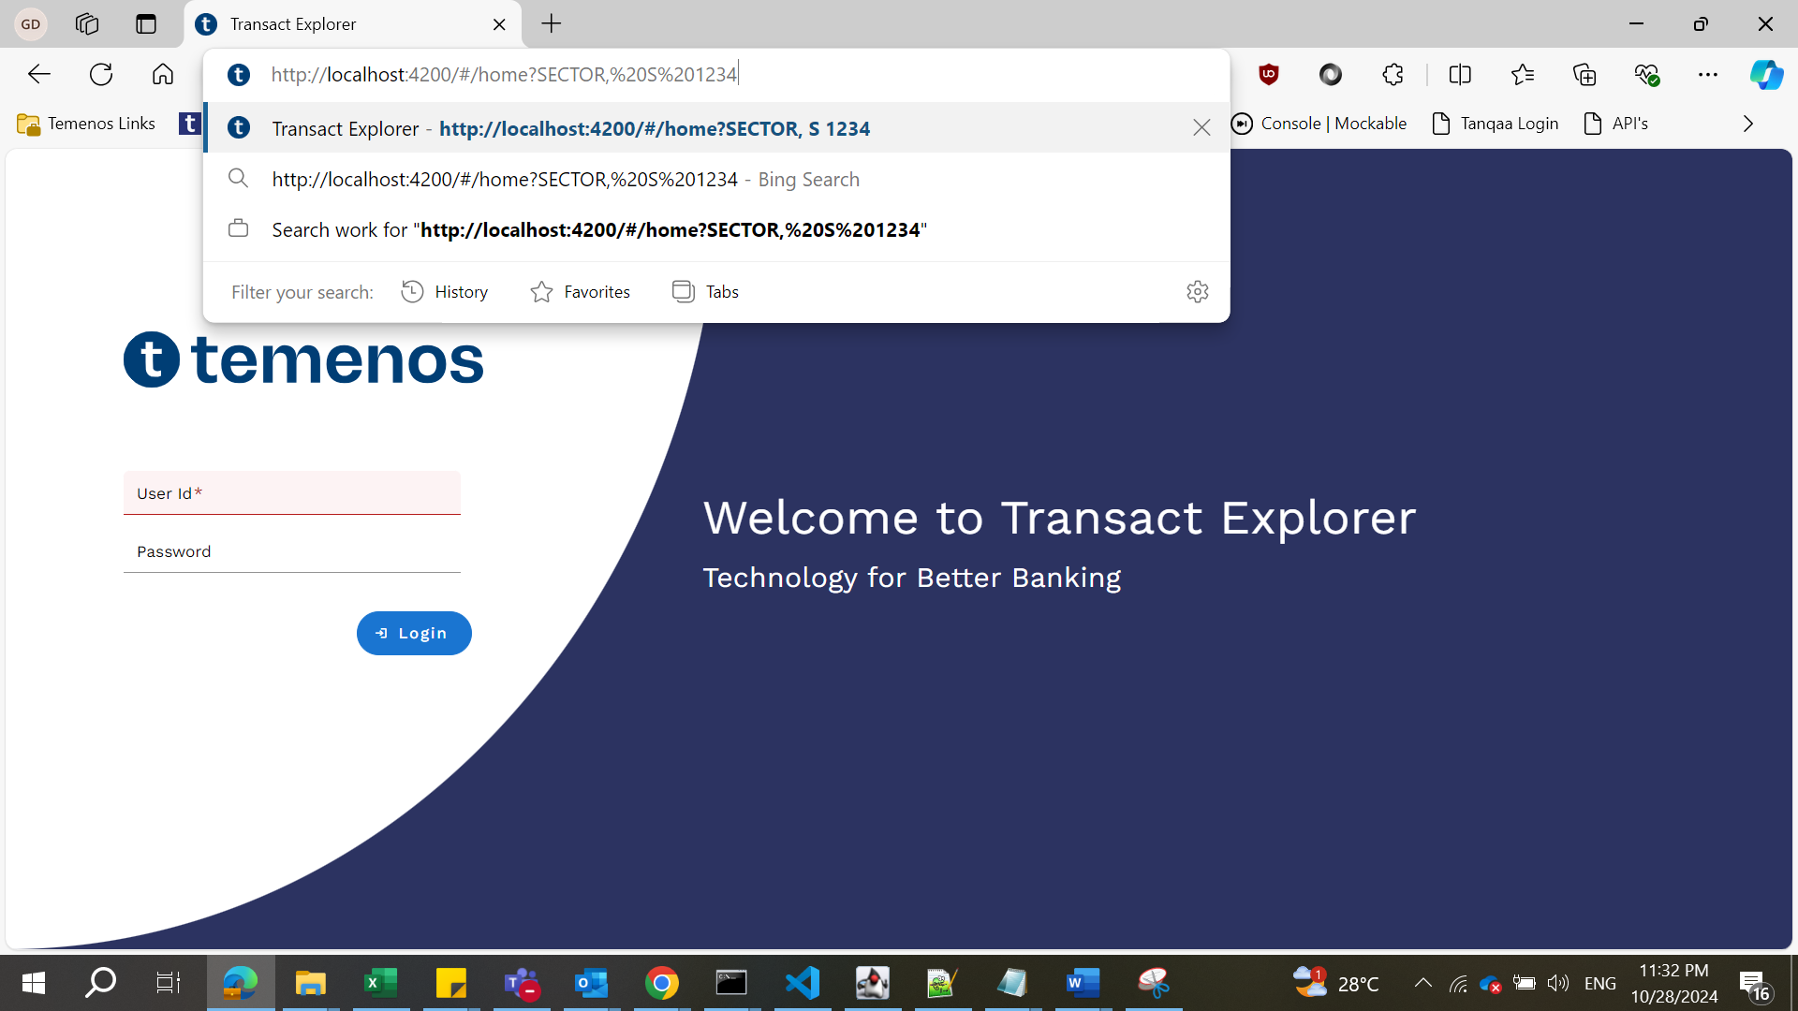Click the Login button
Viewport: 1798px width, 1011px height.
click(x=414, y=634)
